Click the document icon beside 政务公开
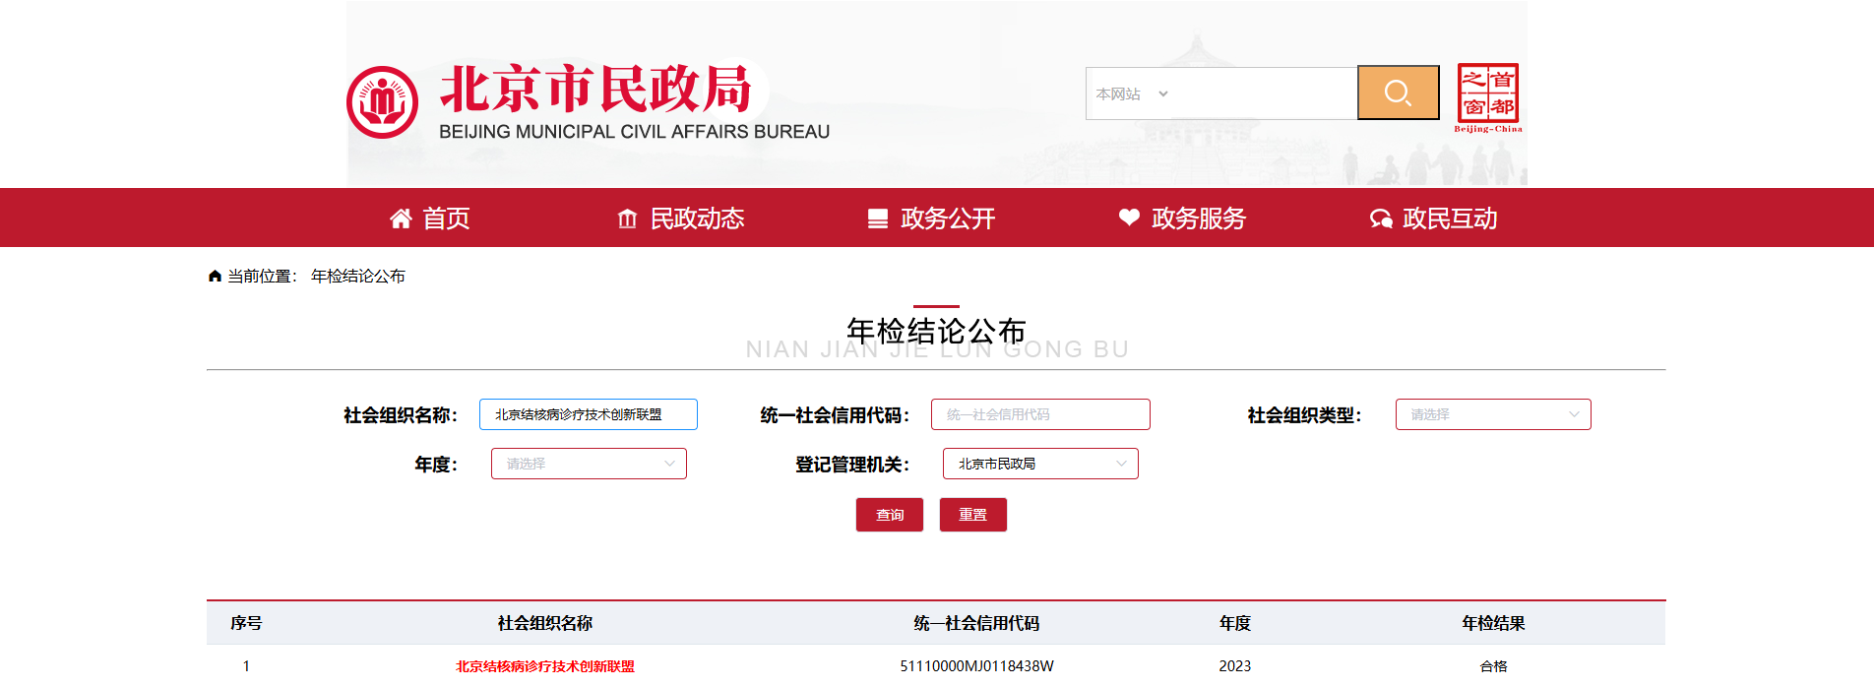Screen dimensions: 1874x687 pos(877,219)
